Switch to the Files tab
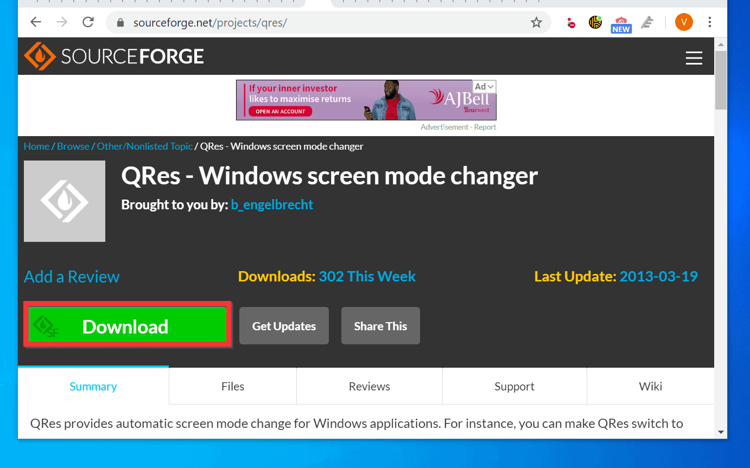 (x=232, y=386)
